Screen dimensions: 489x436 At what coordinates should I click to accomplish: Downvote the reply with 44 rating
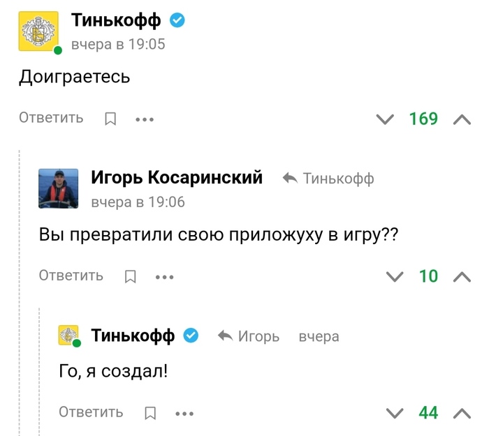(x=395, y=413)
